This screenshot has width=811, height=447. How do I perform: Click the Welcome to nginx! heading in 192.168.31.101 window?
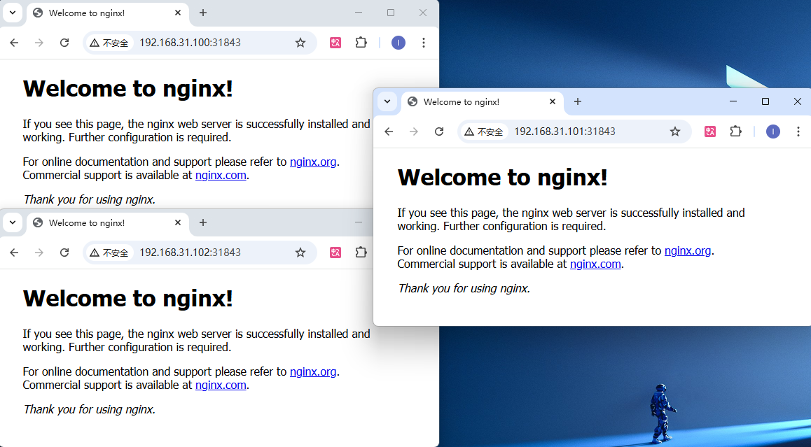(x=502, y=178)
